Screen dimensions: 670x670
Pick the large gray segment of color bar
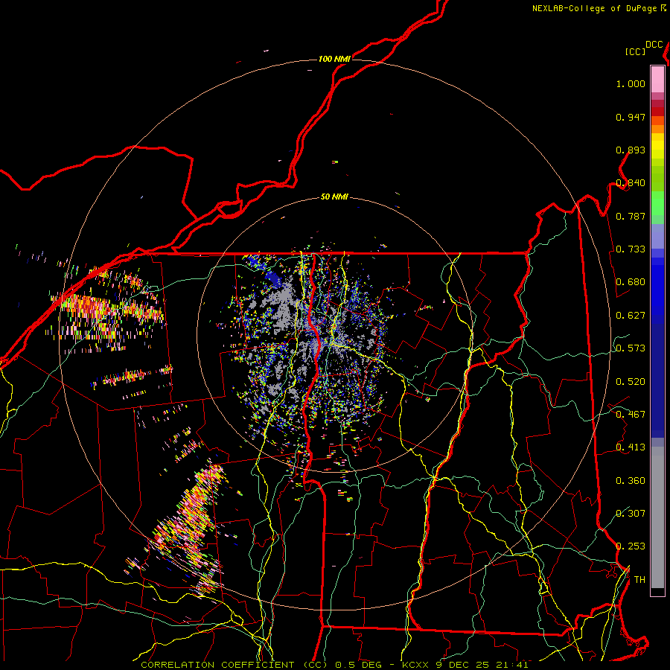coord(657,517)
